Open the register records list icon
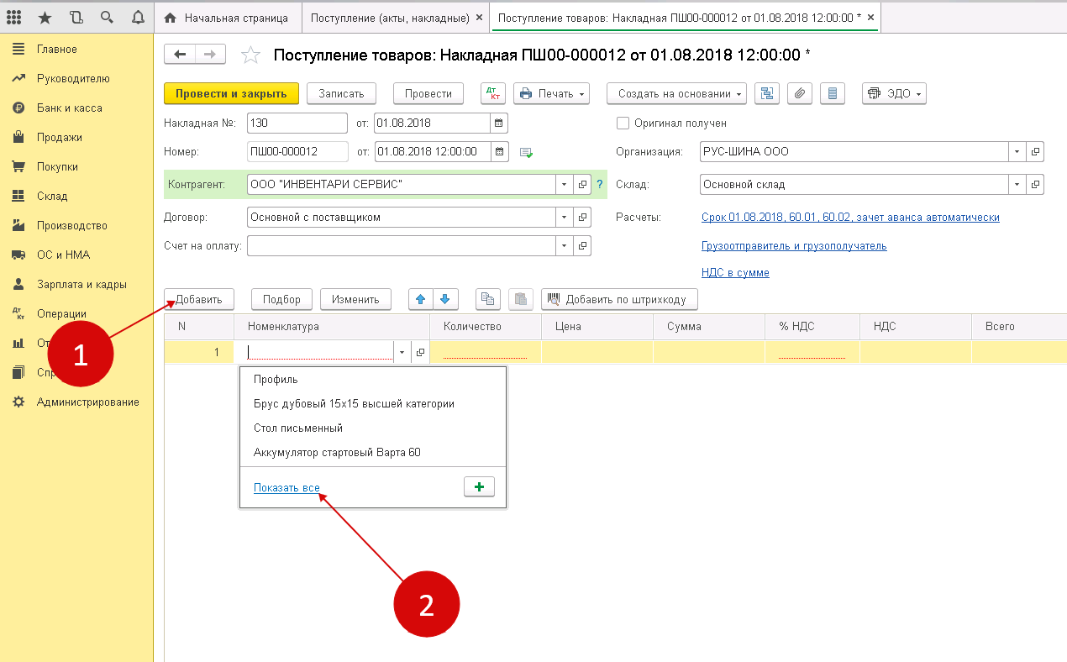Image resolution: width=1067 pixels, height=662 pixels. pyautogui.click(x=832, y=93)
